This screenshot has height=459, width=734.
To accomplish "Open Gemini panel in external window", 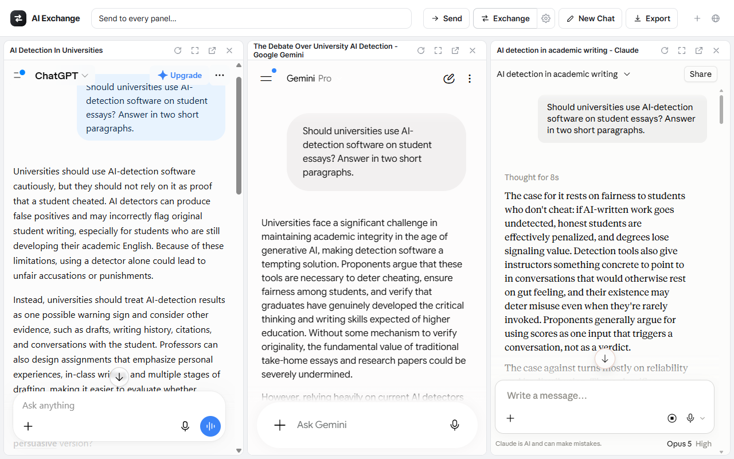I will pos(455,50).
